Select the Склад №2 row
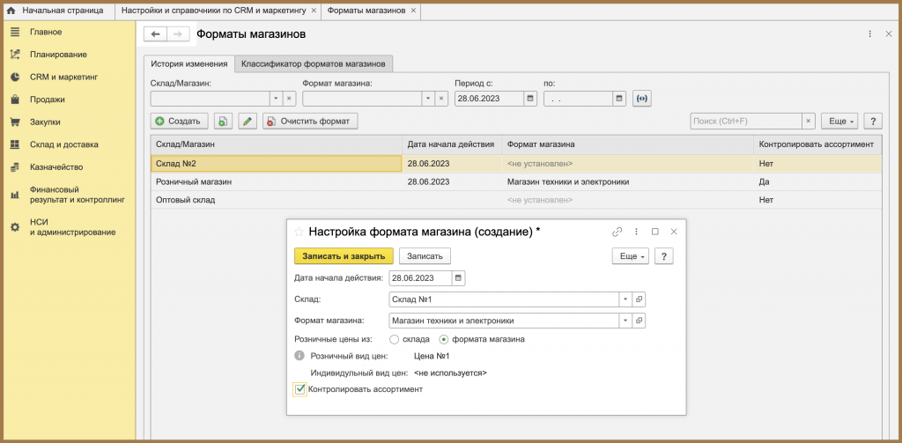Viewport: 902px width, 443px height. pyautogui.click(x=516, y=164)
